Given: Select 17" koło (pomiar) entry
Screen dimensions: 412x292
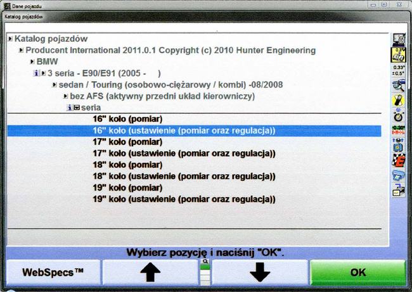Looking at the screenshot, I should [x=127, y=142].
